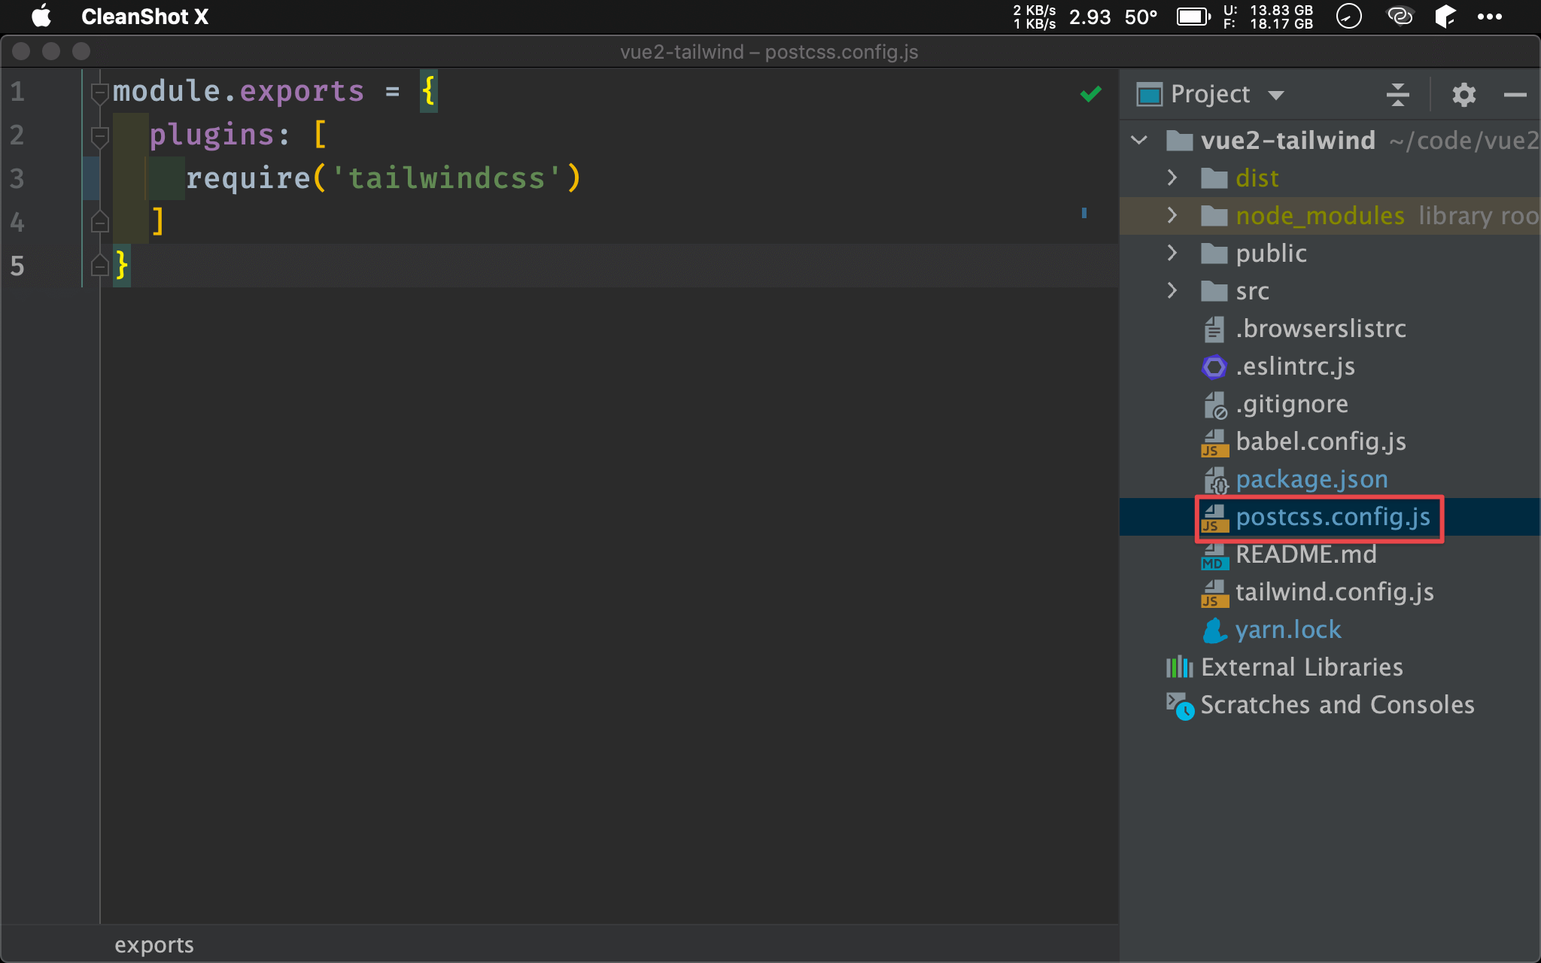Expand the node_modules folder
Image resolution: width=1541 pixels, height=963 pixels.
tap(1172, 215)
